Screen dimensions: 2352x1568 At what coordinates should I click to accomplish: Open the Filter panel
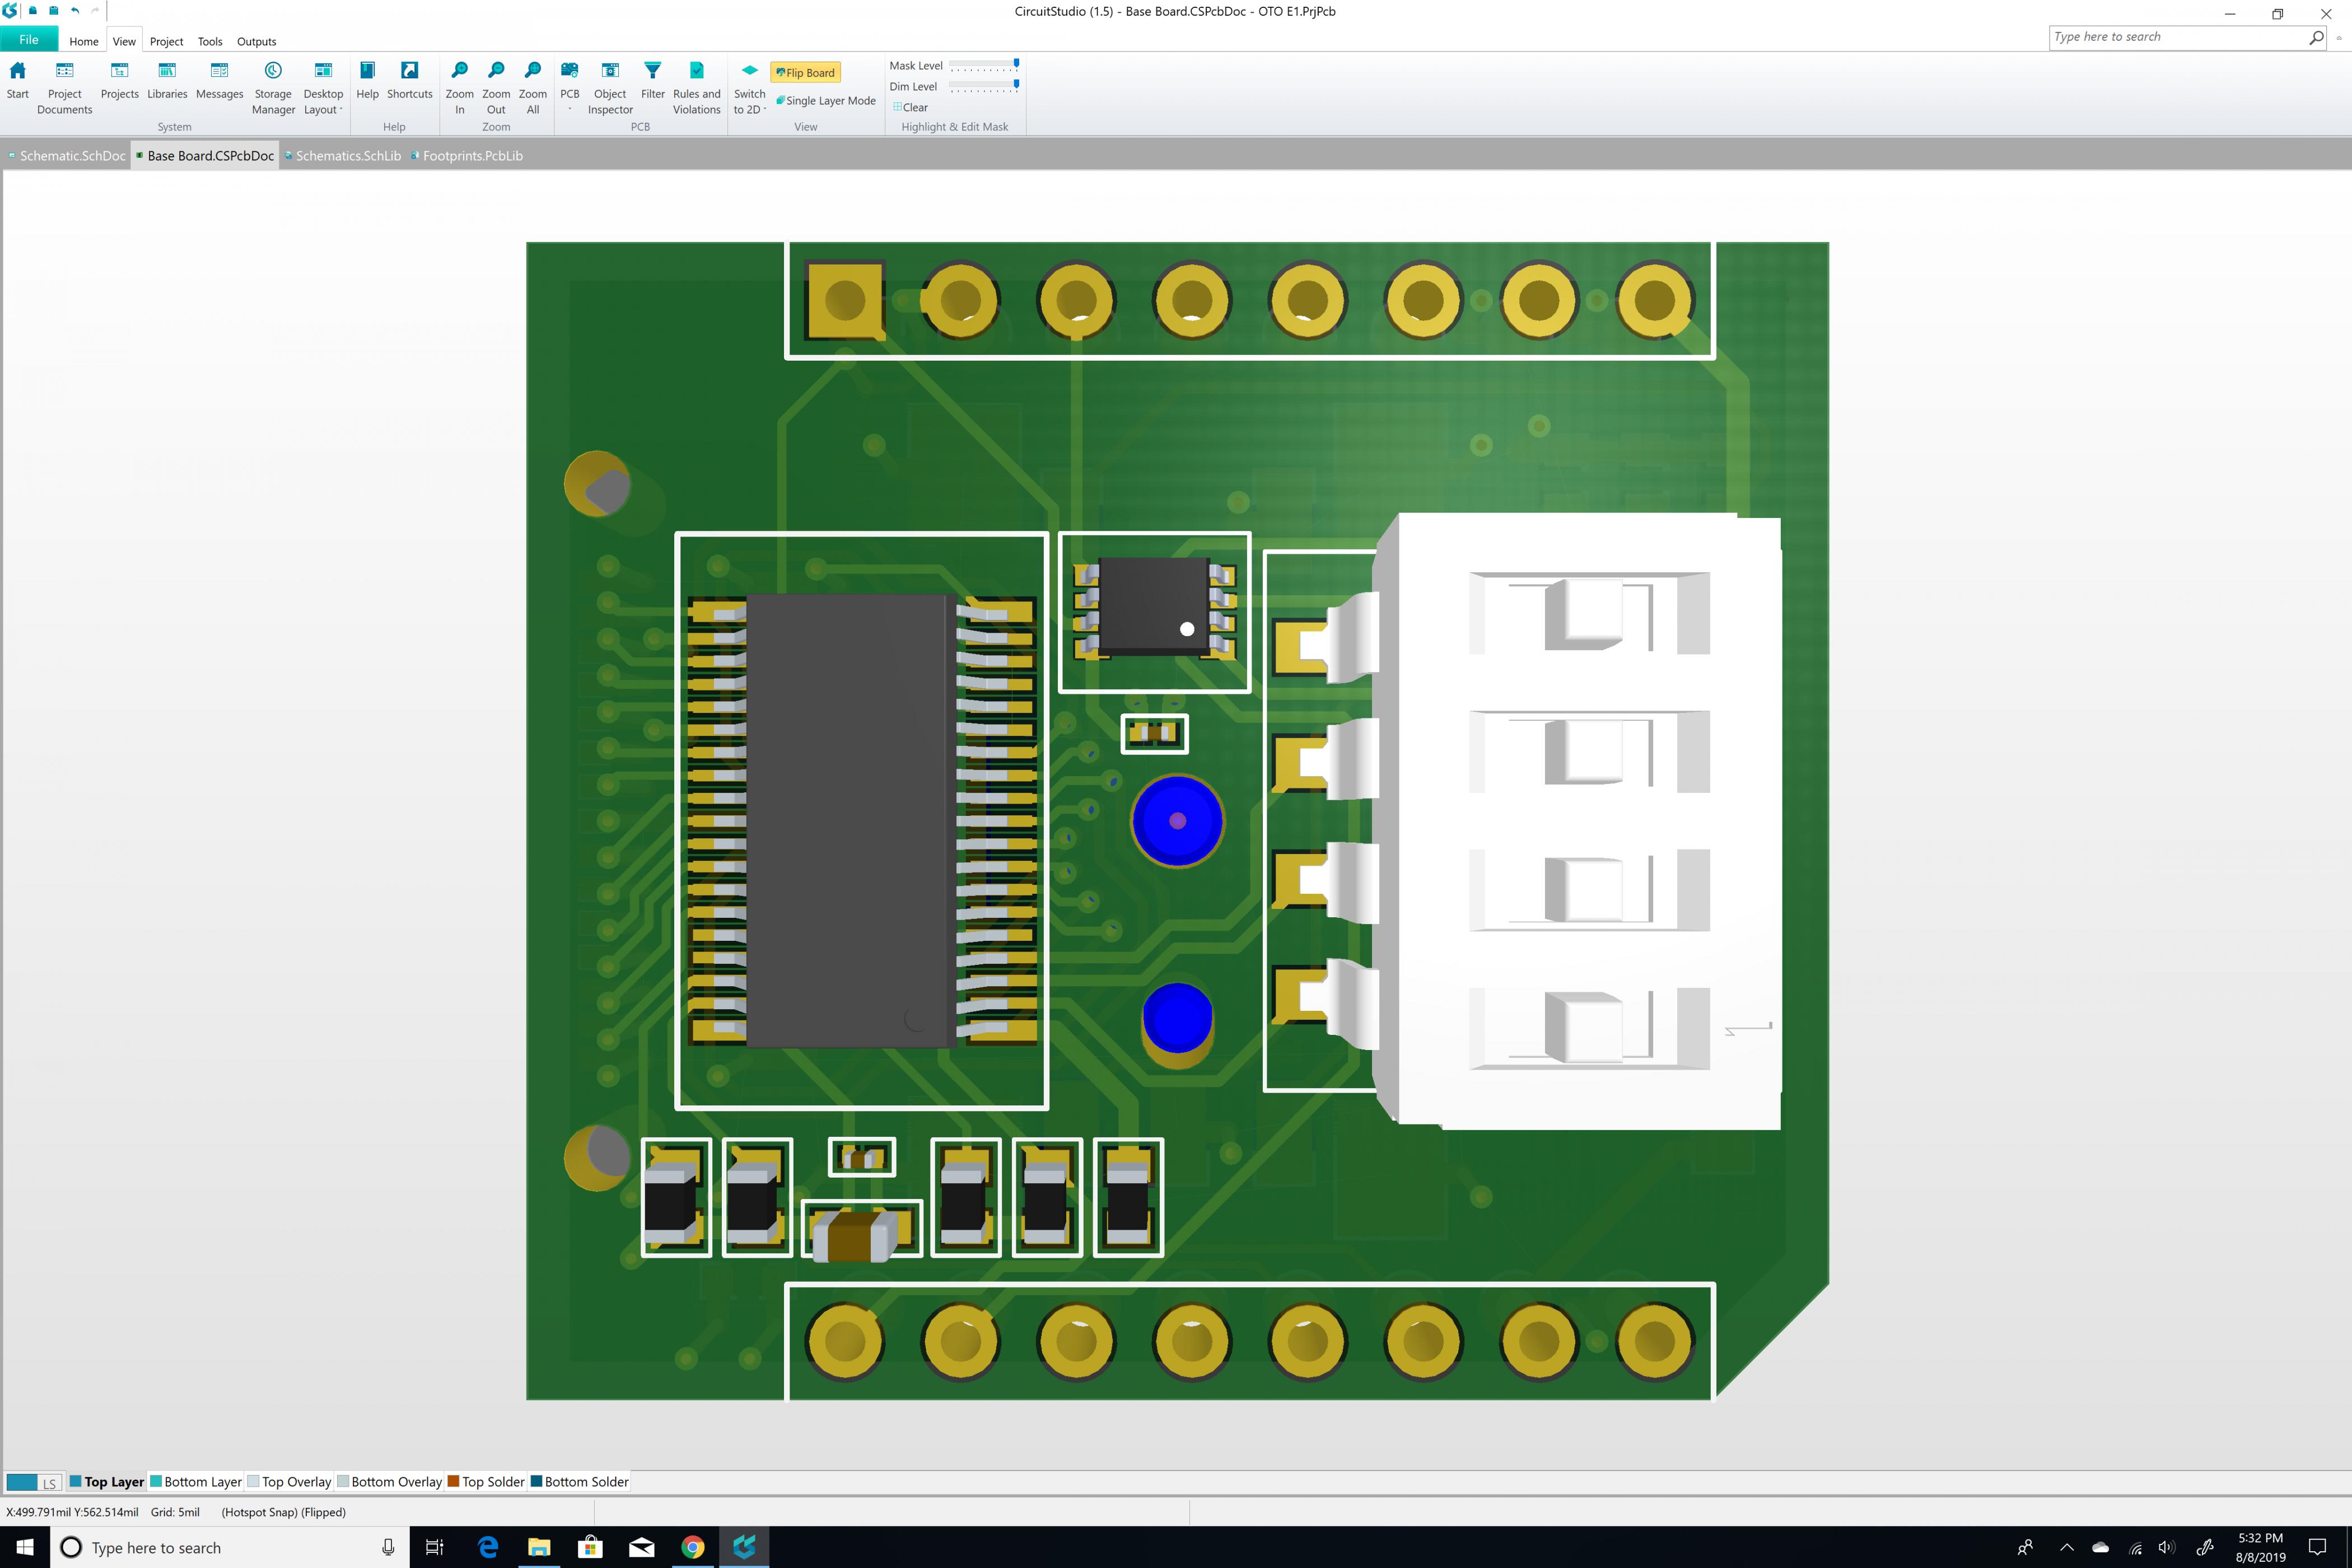[652, 81]
